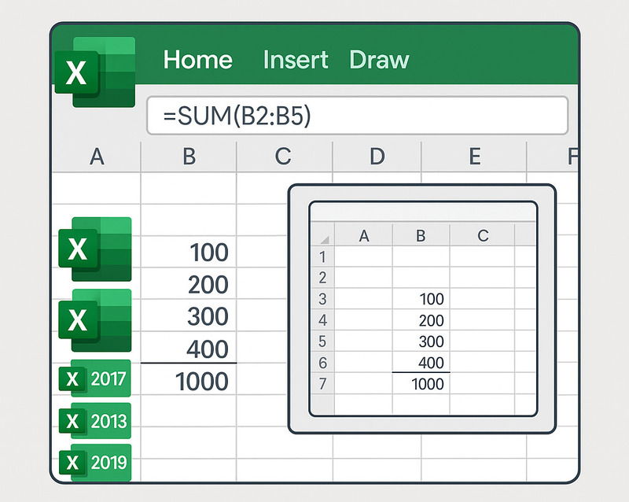The height and width of the screenshot is (502, 629).
Task: Select inset sheet cell containing 100
Action: pyautogui.click(x=421, y=299)
